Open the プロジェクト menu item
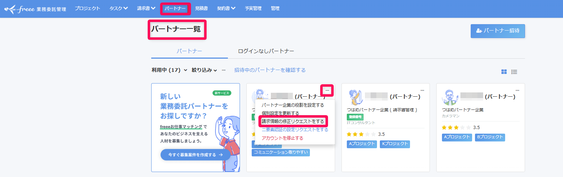563x177 pixels. [x=87, y=9]
